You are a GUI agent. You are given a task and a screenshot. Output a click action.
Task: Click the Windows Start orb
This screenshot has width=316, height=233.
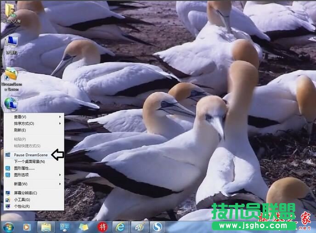click(8, 227)
